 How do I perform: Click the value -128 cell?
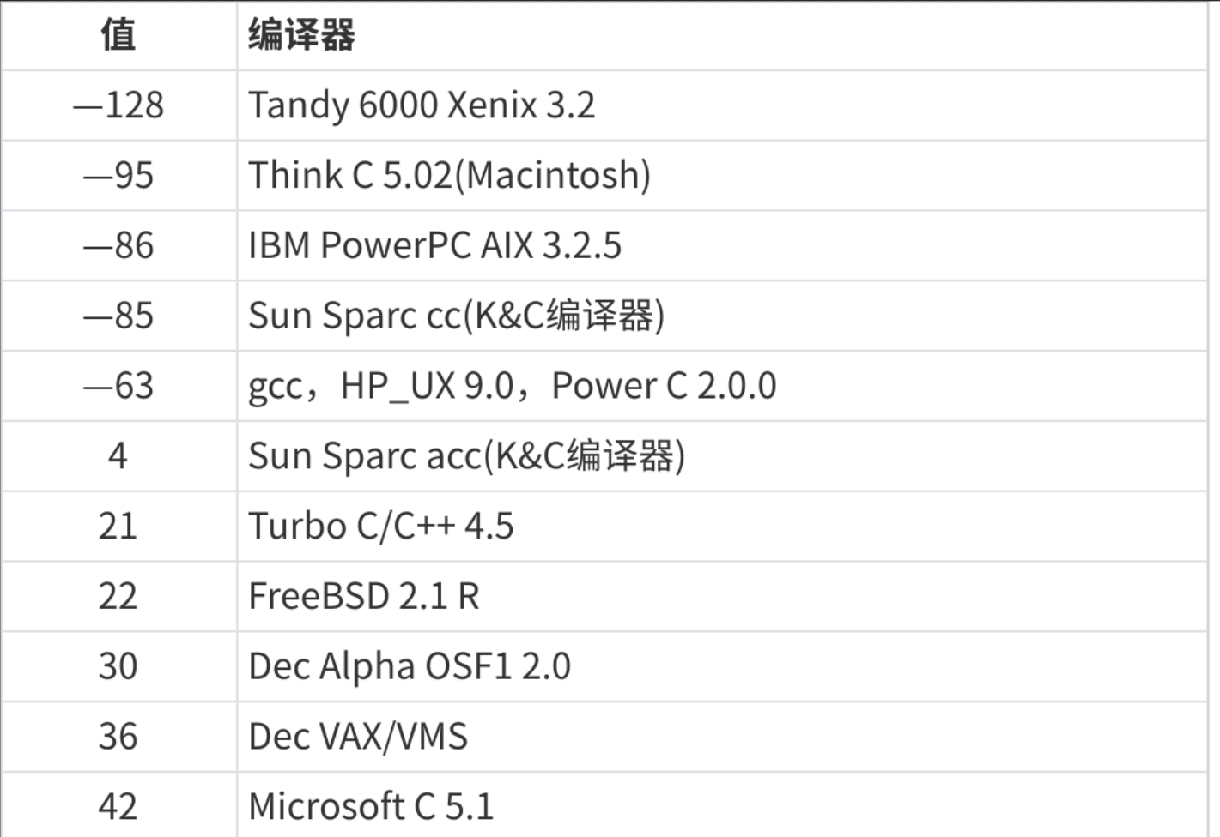(x=118, y=105)
